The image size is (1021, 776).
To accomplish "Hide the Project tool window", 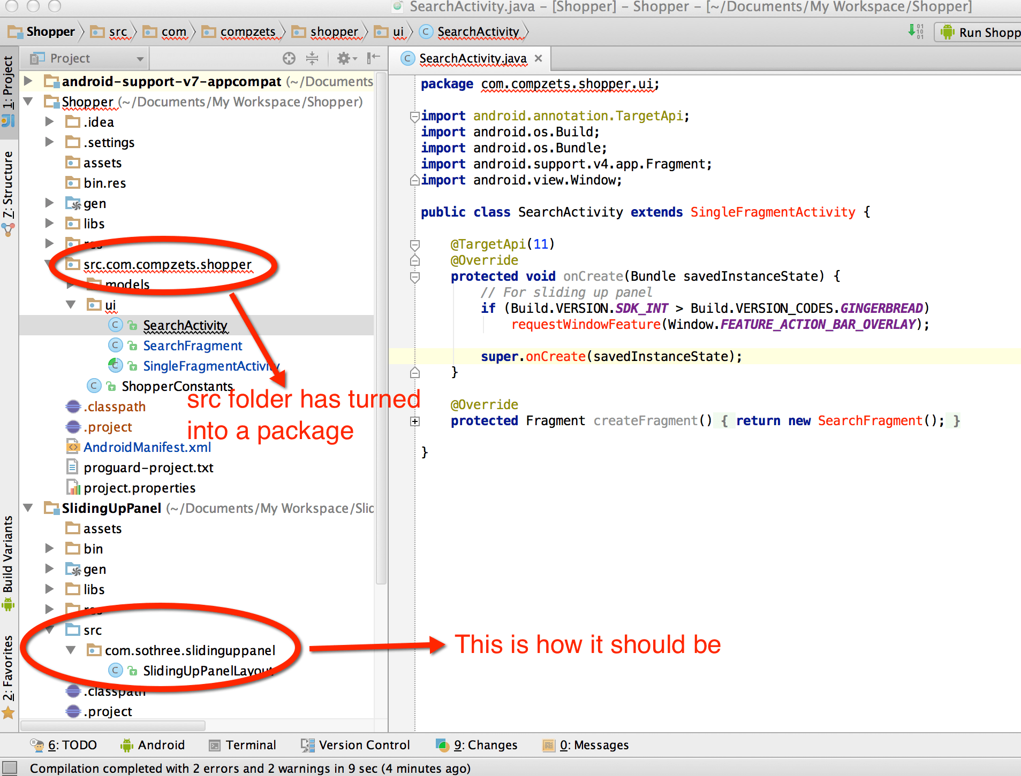I will [x=373, y=58].
